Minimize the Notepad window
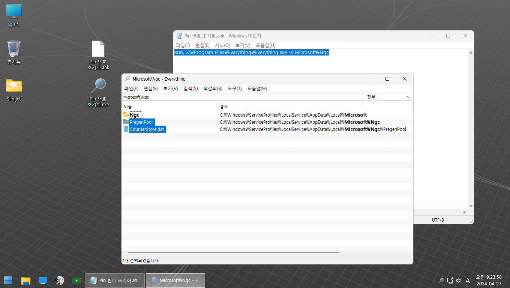 (x=431, y=36)
